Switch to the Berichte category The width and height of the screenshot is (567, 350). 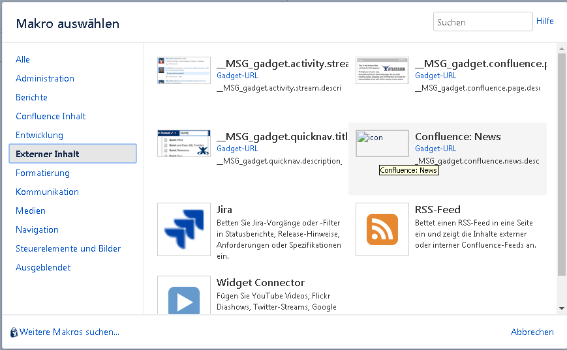[31, 97]
